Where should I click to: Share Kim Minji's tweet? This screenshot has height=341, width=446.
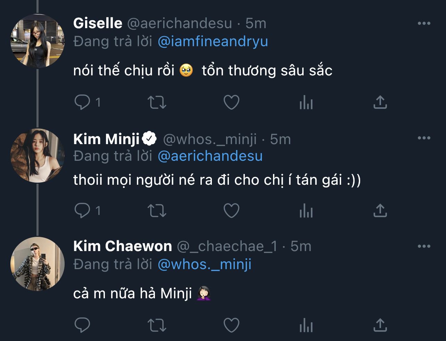coord(380,210)
